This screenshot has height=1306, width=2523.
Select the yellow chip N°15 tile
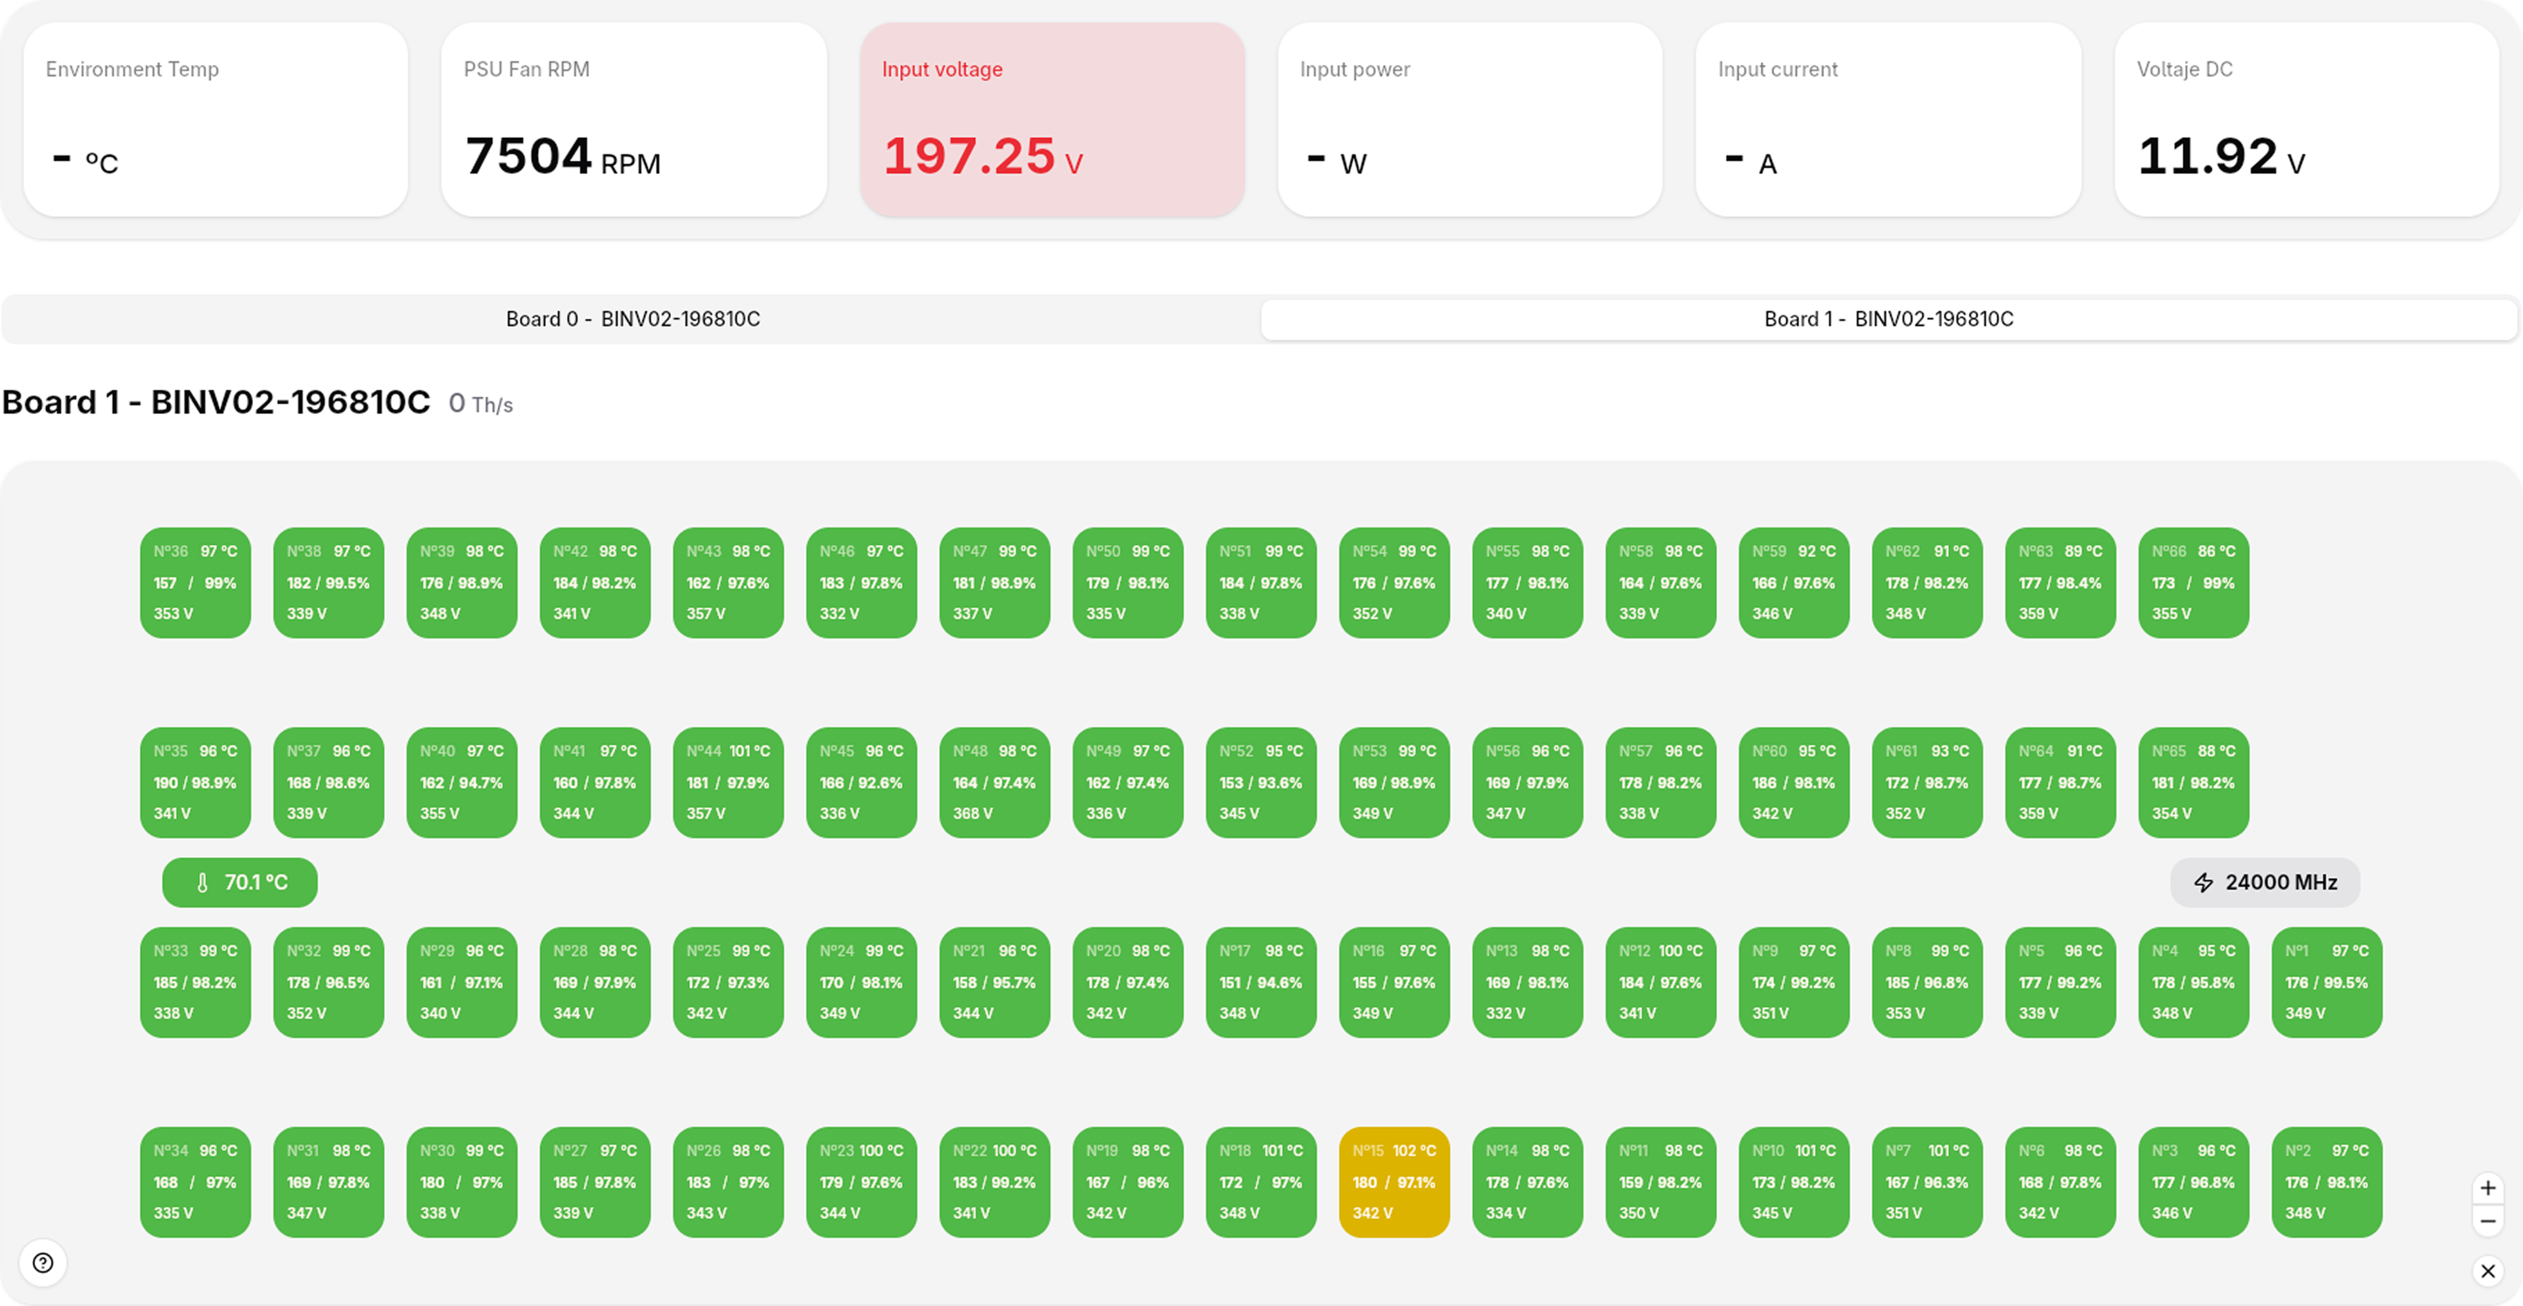(x=1394, y=1182)
